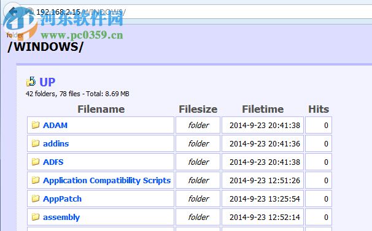Open the AppPatch folder link
This screenshot has width=372, height=231.
click(62, 199)
